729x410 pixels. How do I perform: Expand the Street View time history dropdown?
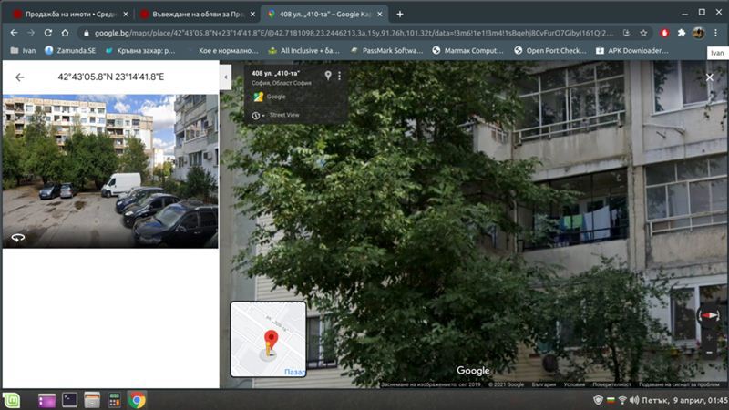(259, 116)
